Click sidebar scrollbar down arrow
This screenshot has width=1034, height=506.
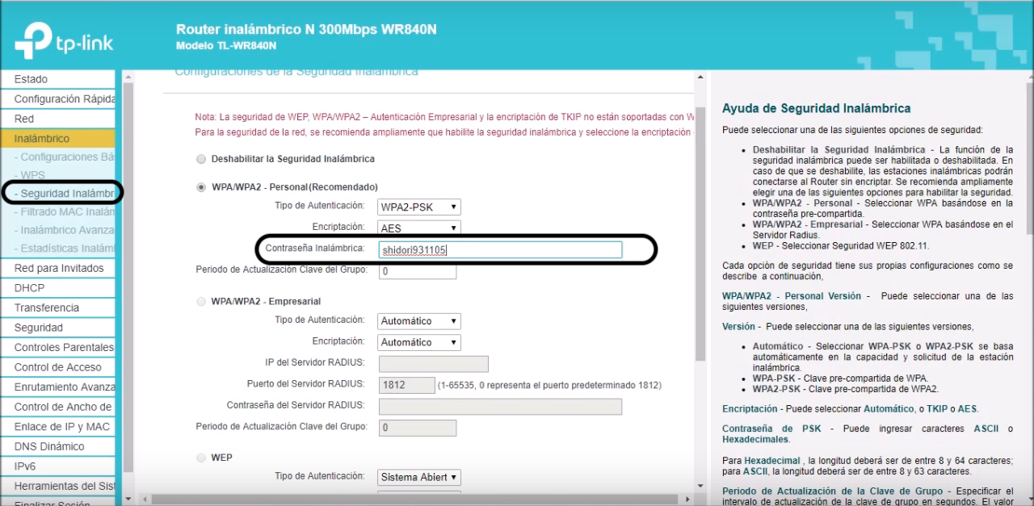point(128,488)
